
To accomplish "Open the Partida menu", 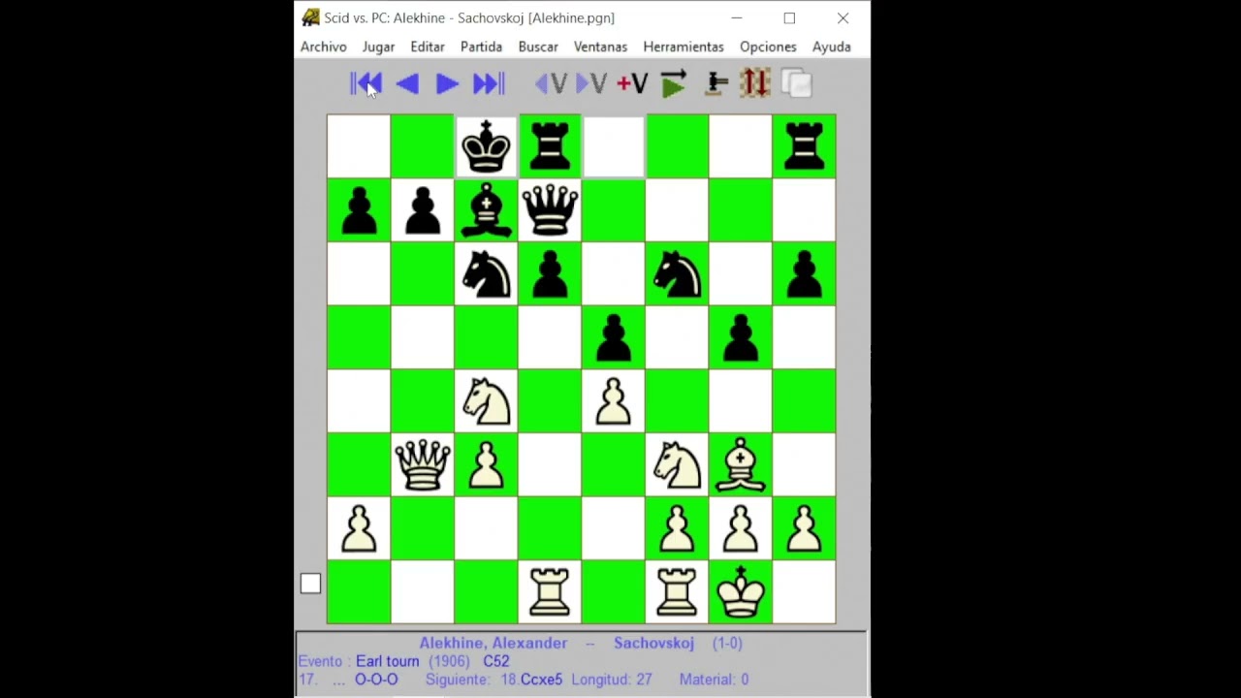I will click(481, 47).
